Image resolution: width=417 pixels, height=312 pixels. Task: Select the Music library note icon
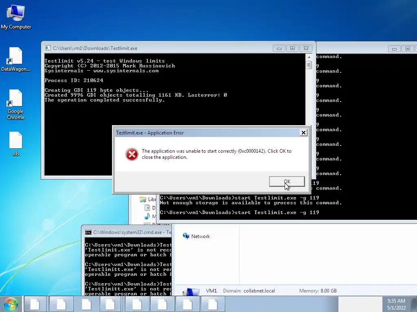tap(147, 216)
